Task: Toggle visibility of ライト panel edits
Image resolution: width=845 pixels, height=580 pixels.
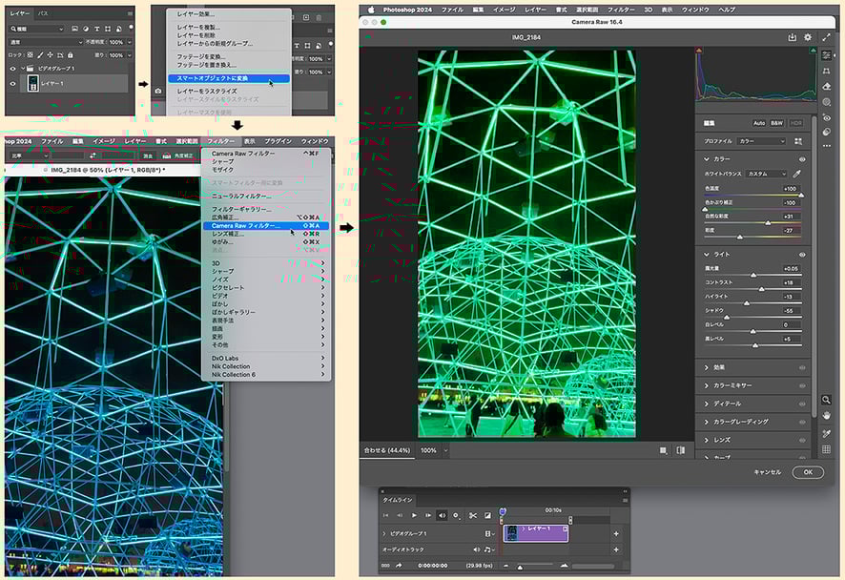Action: pos(802,255)
